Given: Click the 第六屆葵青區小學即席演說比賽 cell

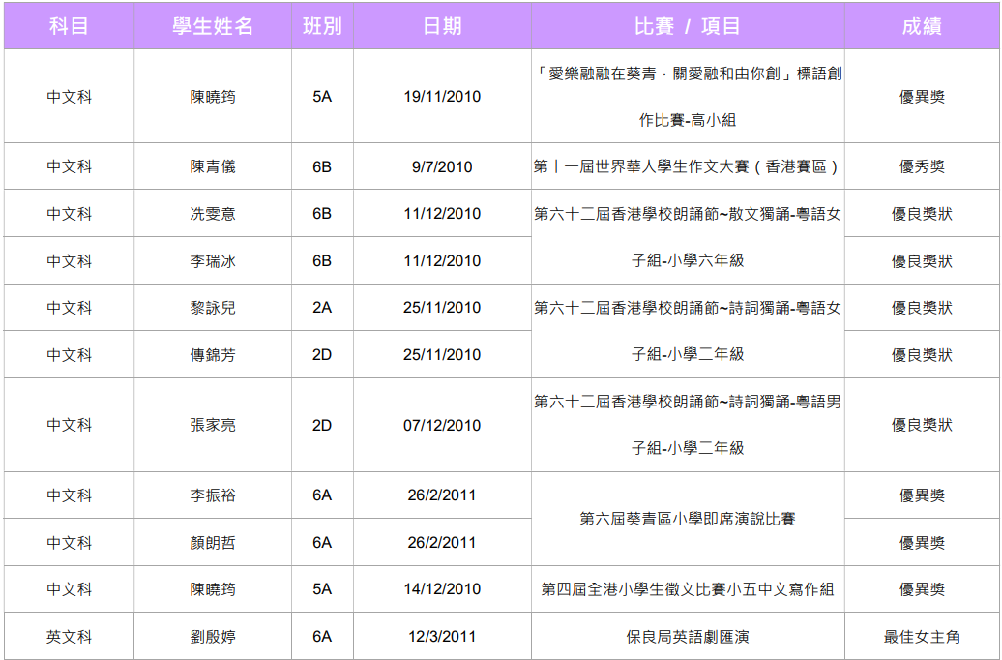Looking at the screenshot, I should coord(688,520).
